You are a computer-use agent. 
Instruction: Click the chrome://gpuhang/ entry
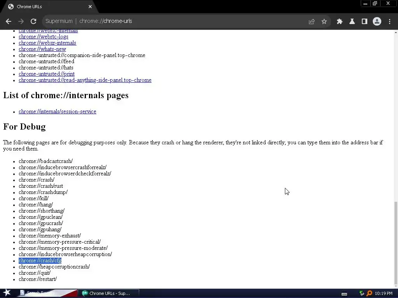coord(40,229)
